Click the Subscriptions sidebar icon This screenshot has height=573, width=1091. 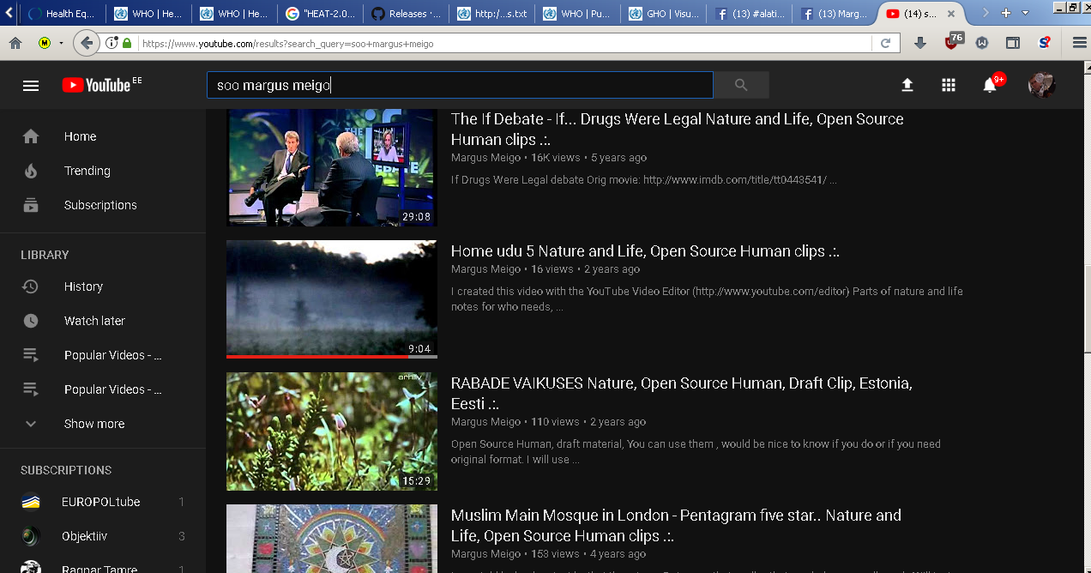[x=31, y=205]
